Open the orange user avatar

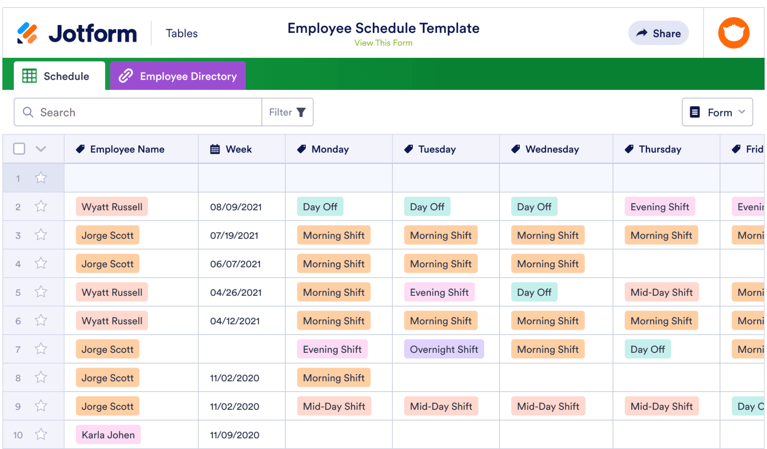coord(733,33)
